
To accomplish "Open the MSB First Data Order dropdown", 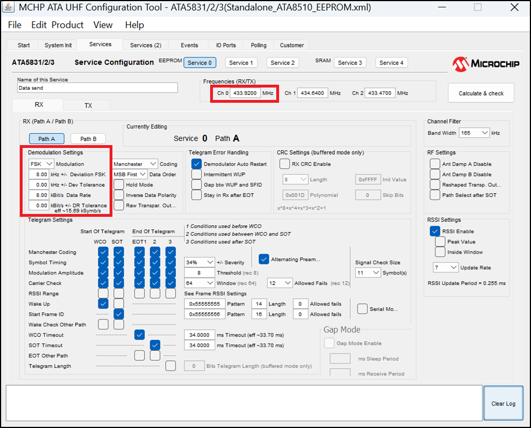I will (x=130, y=174).
